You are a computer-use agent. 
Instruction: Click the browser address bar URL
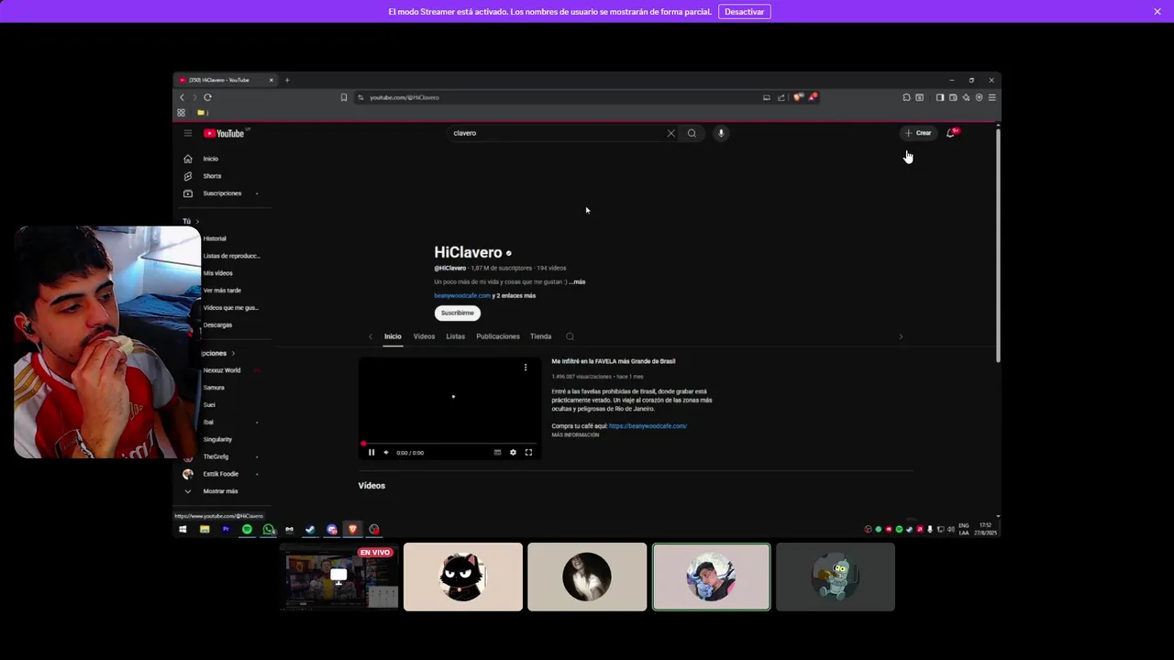[404, 97]
